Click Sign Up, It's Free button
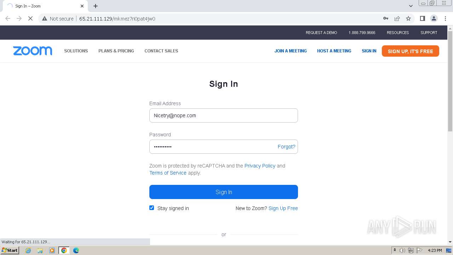Viewport: 453px width, 255px height. (411, 51)
